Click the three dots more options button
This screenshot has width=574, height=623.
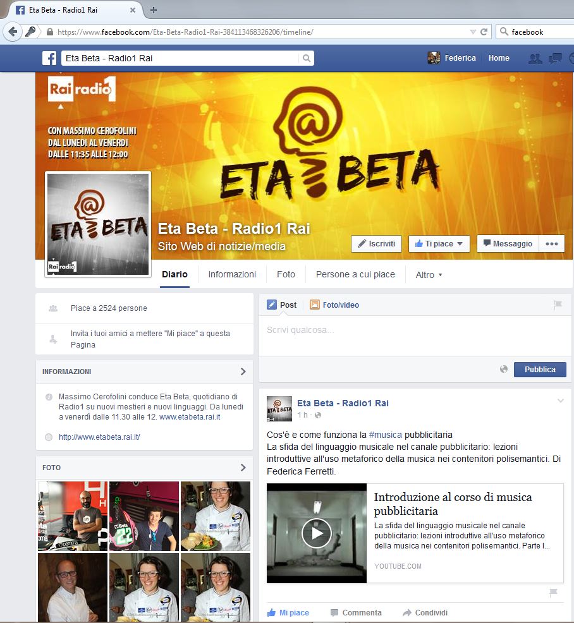tap(552, 243)
